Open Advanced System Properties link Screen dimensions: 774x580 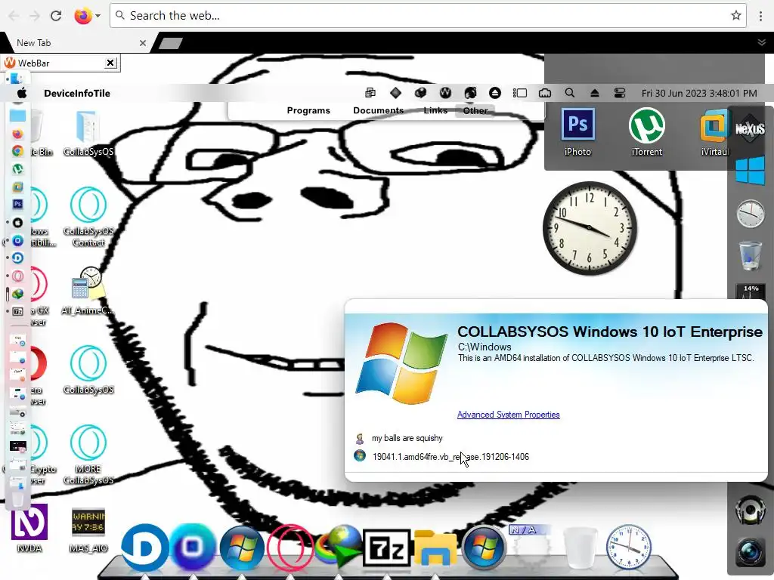point(508,415)
